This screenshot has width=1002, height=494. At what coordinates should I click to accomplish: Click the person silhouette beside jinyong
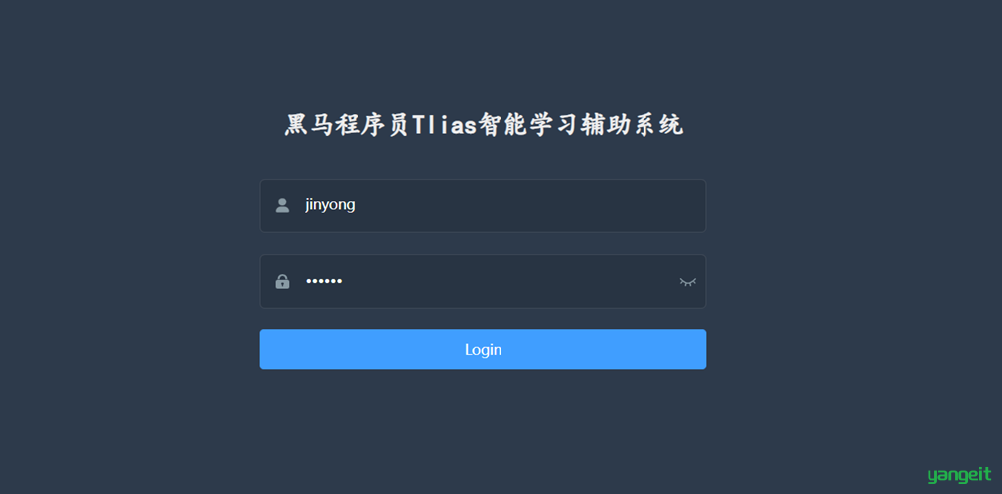282,205
